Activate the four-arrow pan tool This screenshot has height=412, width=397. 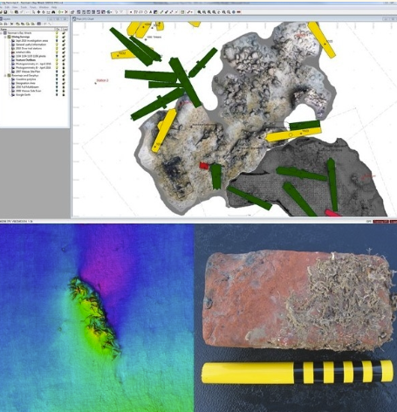38,12
